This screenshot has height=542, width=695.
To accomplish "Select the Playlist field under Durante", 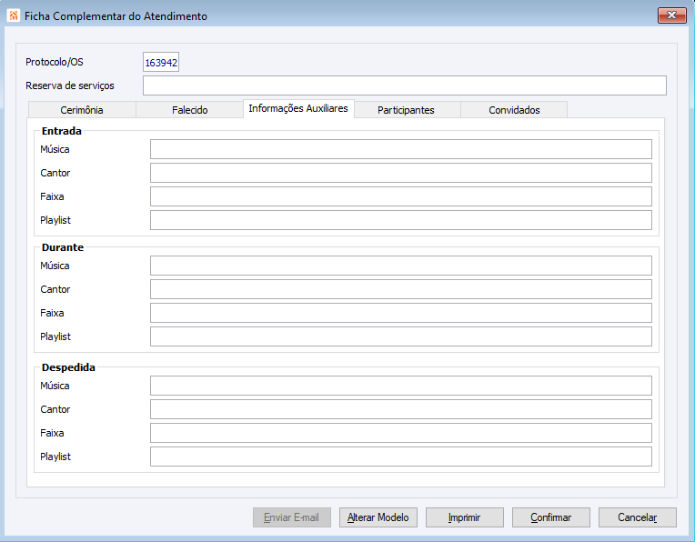I will point(400,336).
